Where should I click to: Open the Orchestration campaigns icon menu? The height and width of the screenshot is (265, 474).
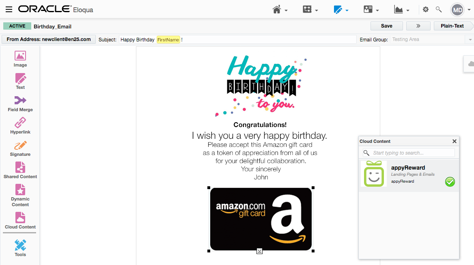[307, 9]
